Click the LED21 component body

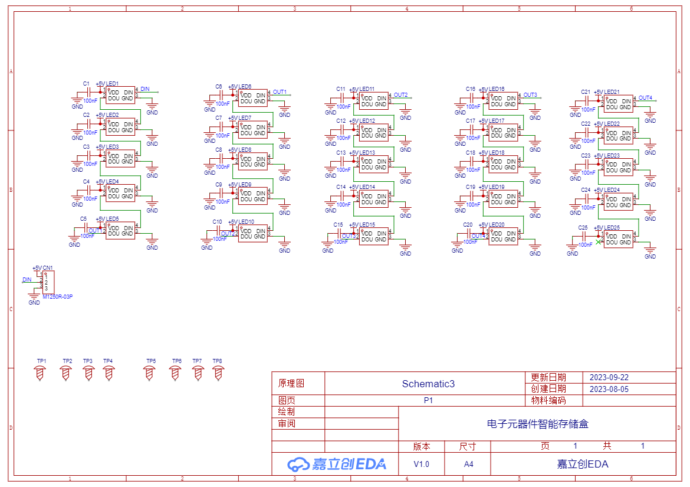[619, 104]
